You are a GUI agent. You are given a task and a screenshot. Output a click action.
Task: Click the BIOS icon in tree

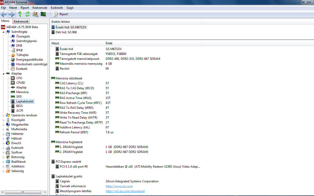coord(13,106)
